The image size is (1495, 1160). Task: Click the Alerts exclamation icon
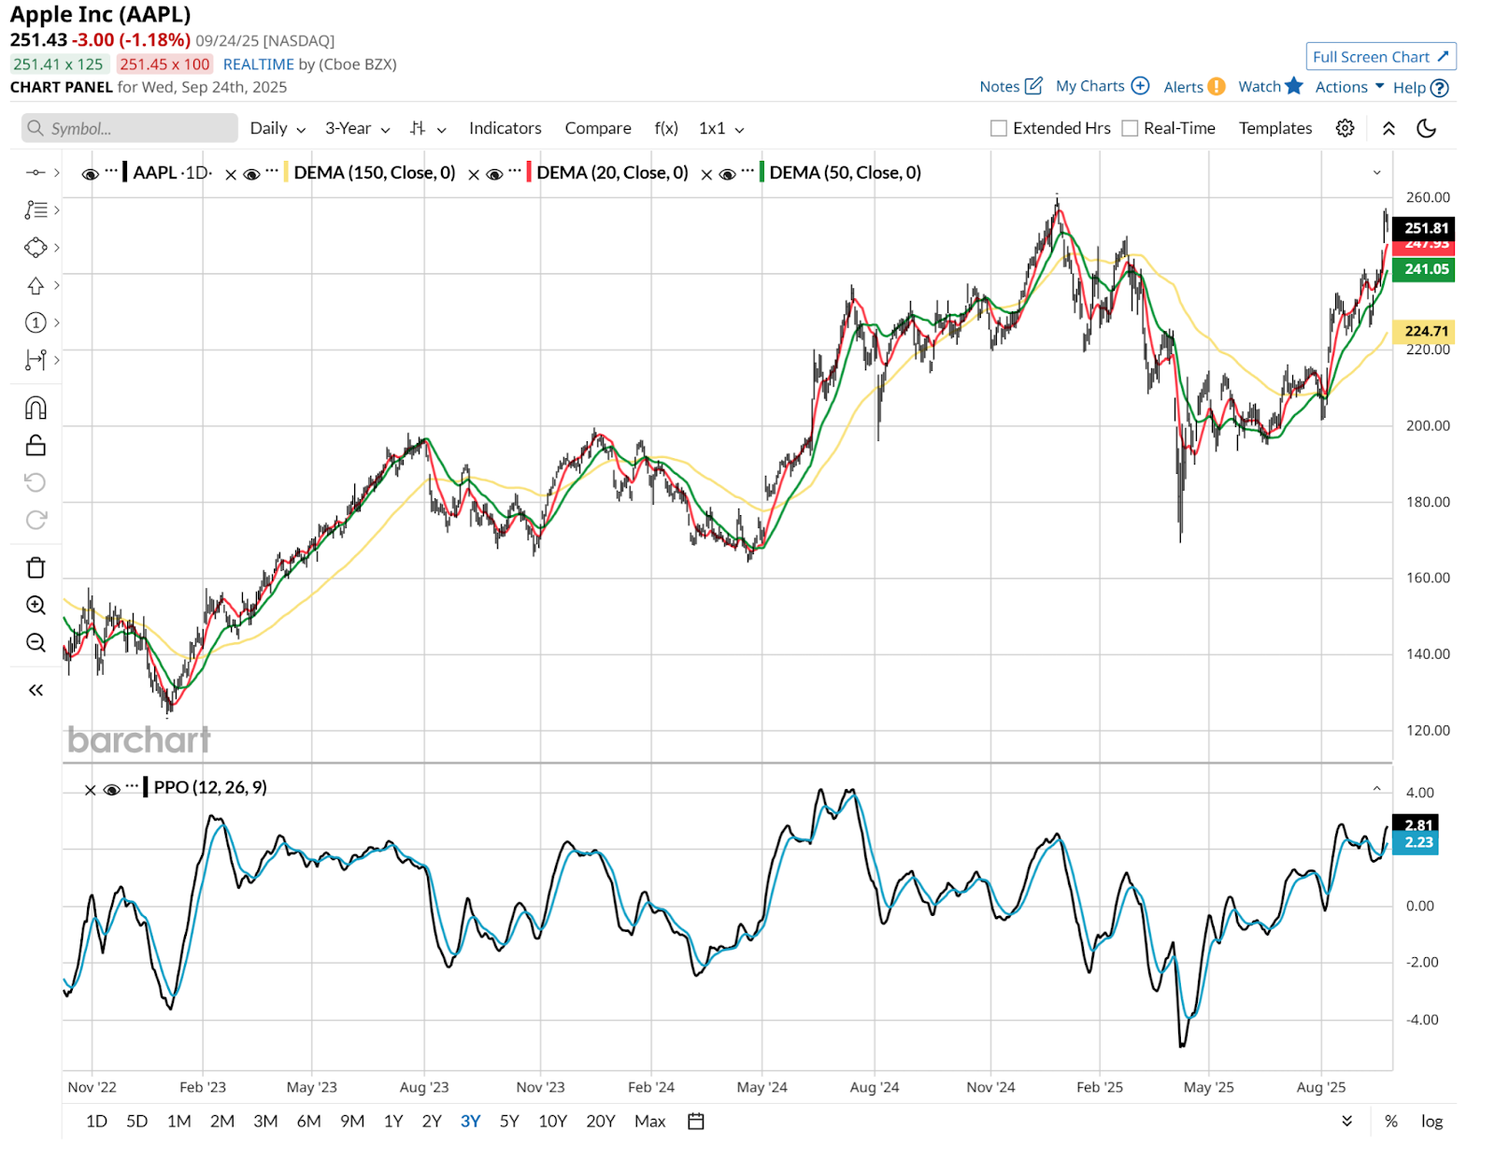(x=1216, y=86)
